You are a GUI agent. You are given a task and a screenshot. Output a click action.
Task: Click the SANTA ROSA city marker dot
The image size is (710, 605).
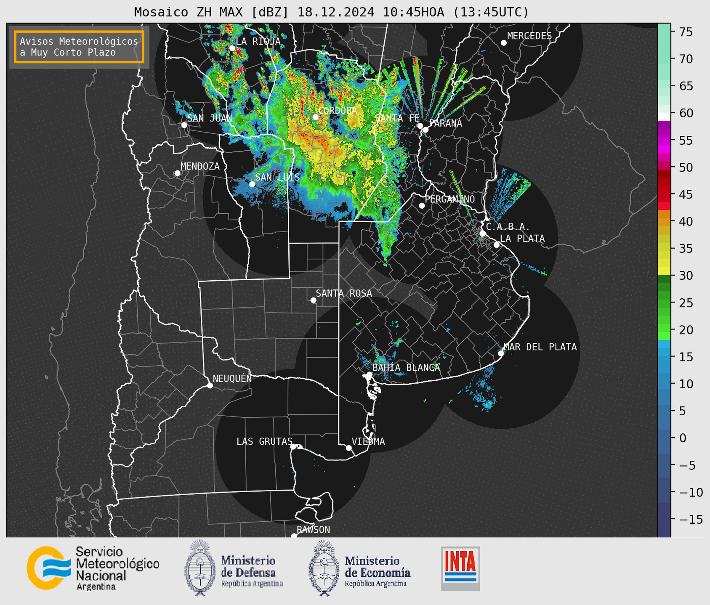click(x=313, y=300)
